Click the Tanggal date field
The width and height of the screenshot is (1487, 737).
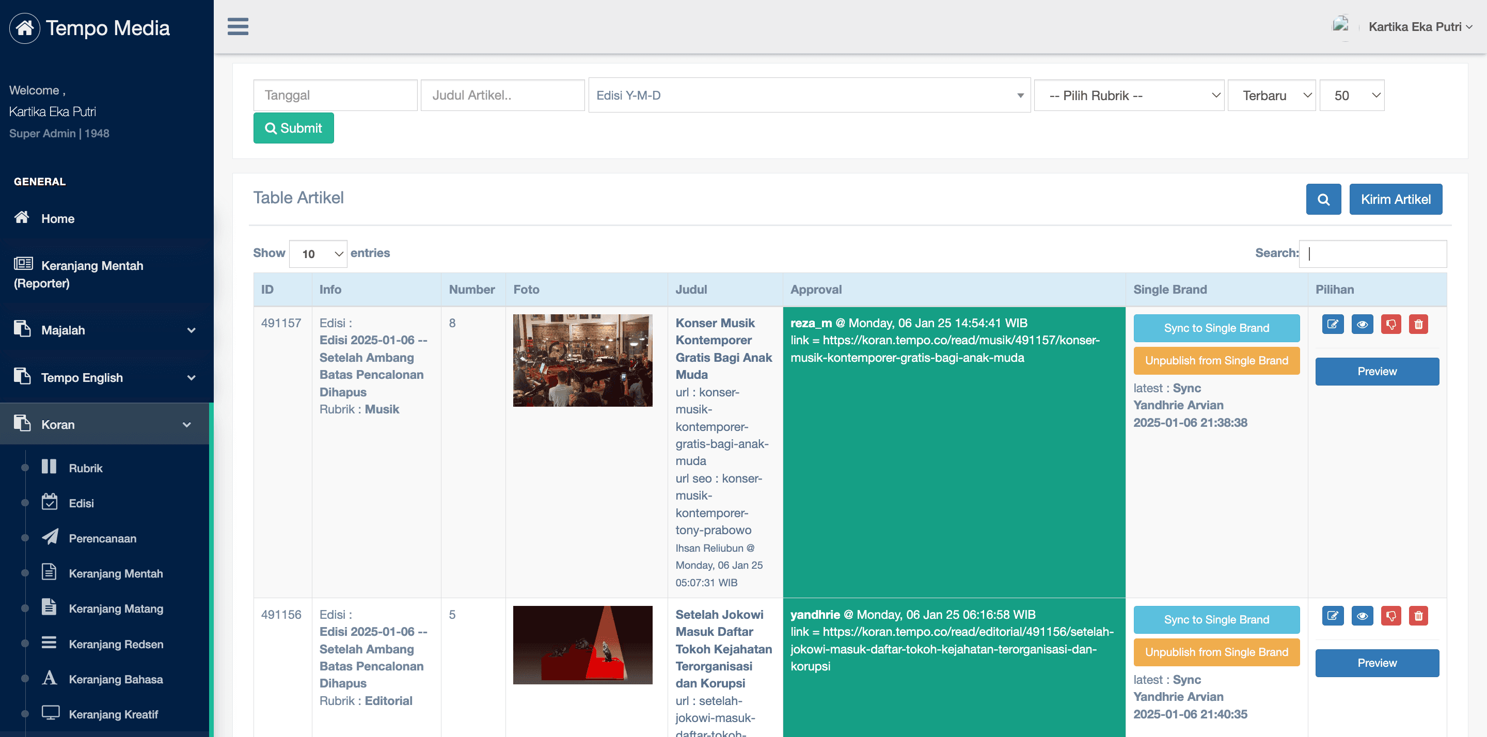[x=336, y=95]
